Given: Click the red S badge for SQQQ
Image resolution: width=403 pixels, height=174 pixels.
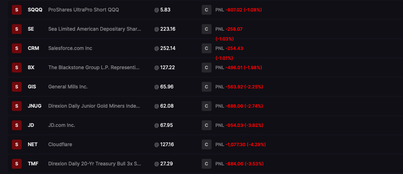Looking at the screenshot, I should [x=17, y=10].
